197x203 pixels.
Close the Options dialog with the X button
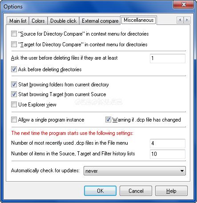point(184,4)
